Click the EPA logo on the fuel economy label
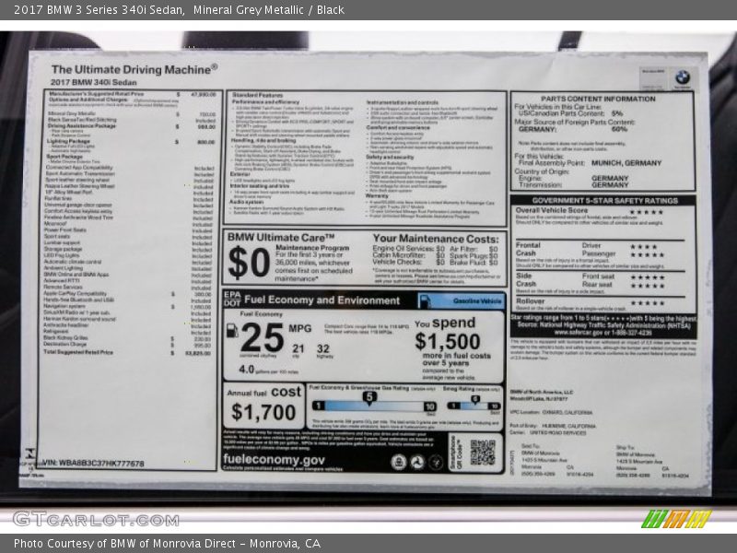 tap(234, 297)
